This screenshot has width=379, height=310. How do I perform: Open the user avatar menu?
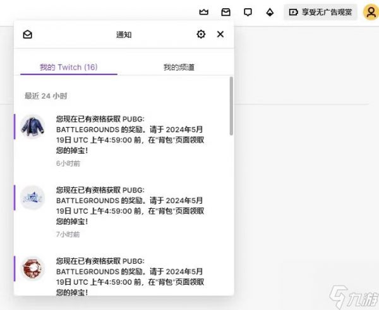[371, 12]
